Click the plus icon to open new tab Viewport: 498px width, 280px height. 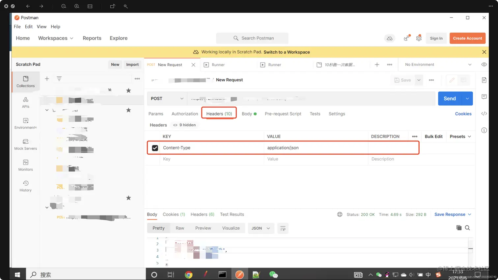pos(377,64)
